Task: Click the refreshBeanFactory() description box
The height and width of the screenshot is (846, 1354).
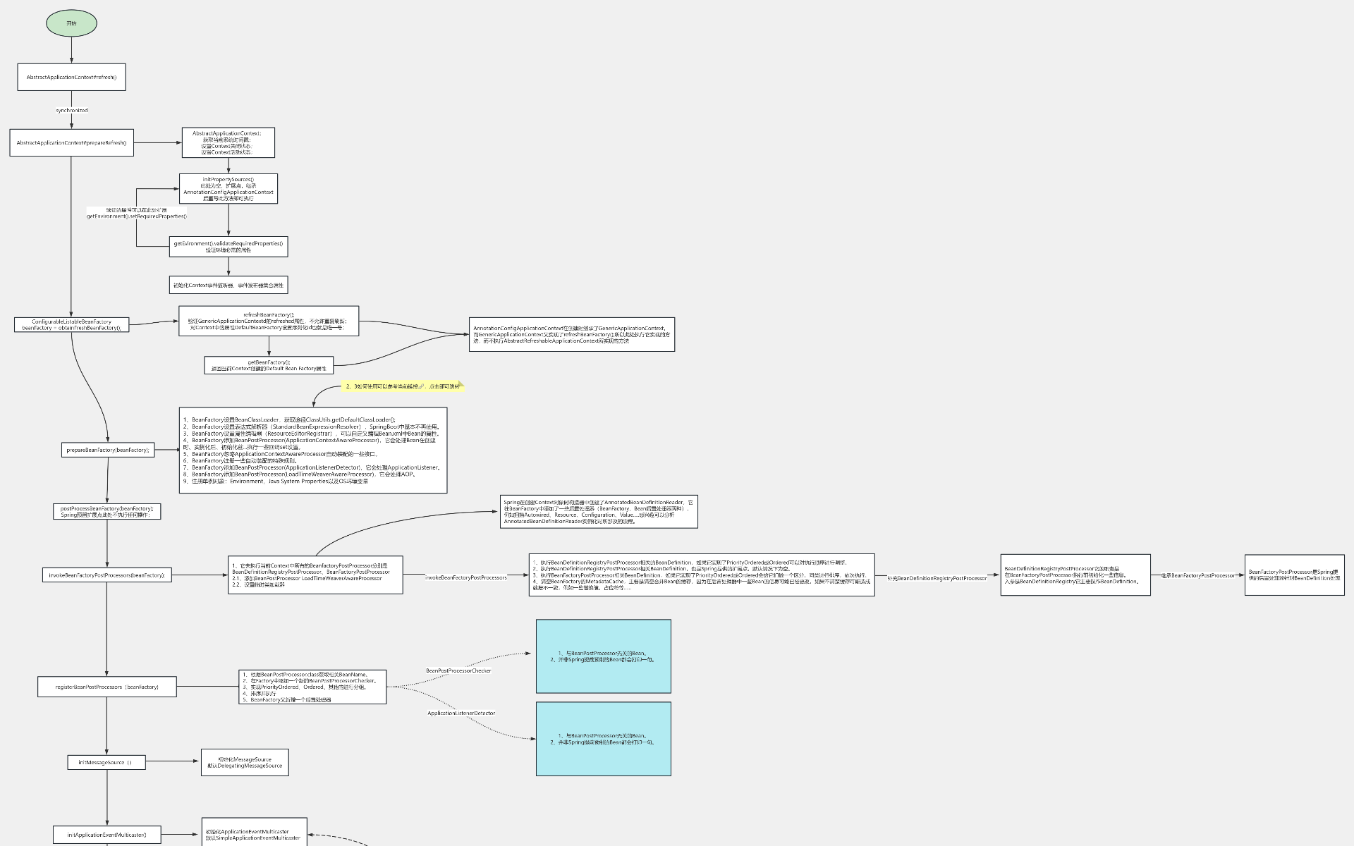Action: [269, 321]
